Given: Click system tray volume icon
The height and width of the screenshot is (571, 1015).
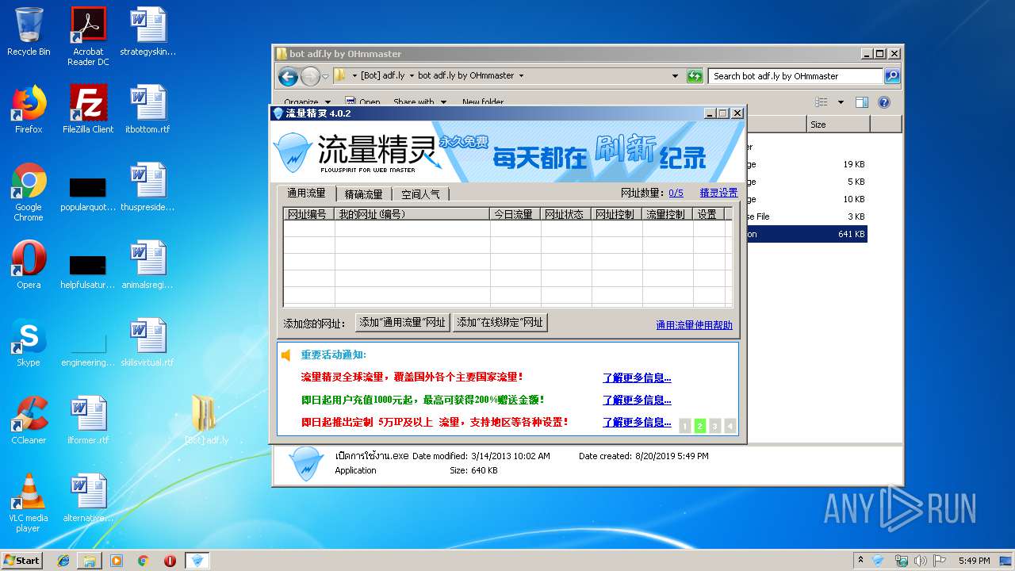Looking at the screenshot, I should [x=921, y=561].
